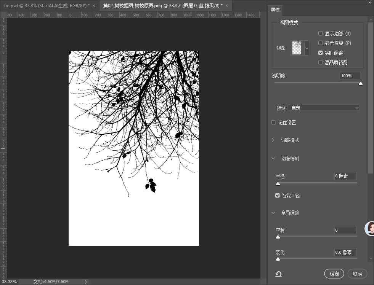The height and width of the screenshot is (285, 374).
Task: Switch to the fm.psd document tab
Action: point(47,6)
